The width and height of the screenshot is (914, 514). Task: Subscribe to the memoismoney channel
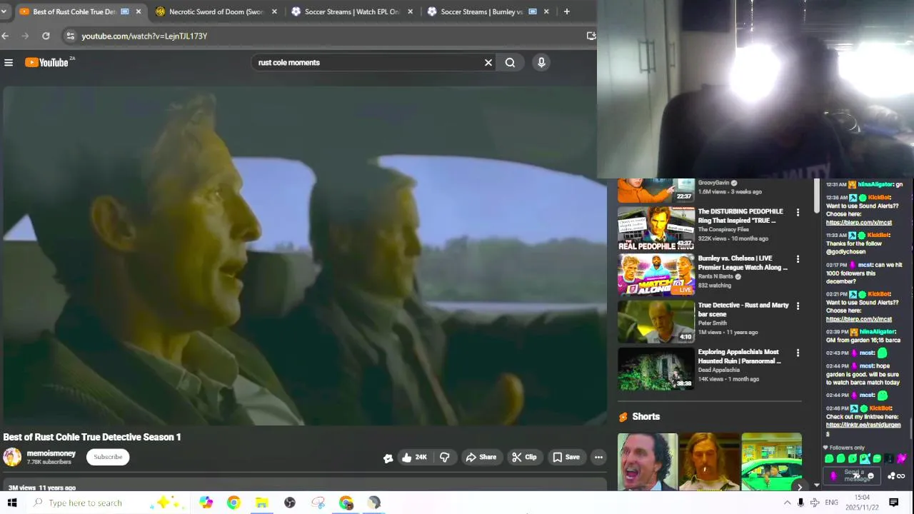coord(108,457)
